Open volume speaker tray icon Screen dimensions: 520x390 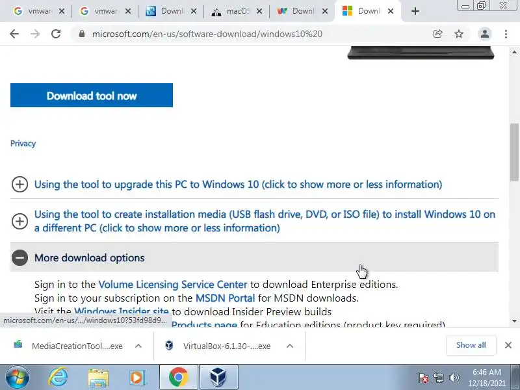[x=454, y=378]
